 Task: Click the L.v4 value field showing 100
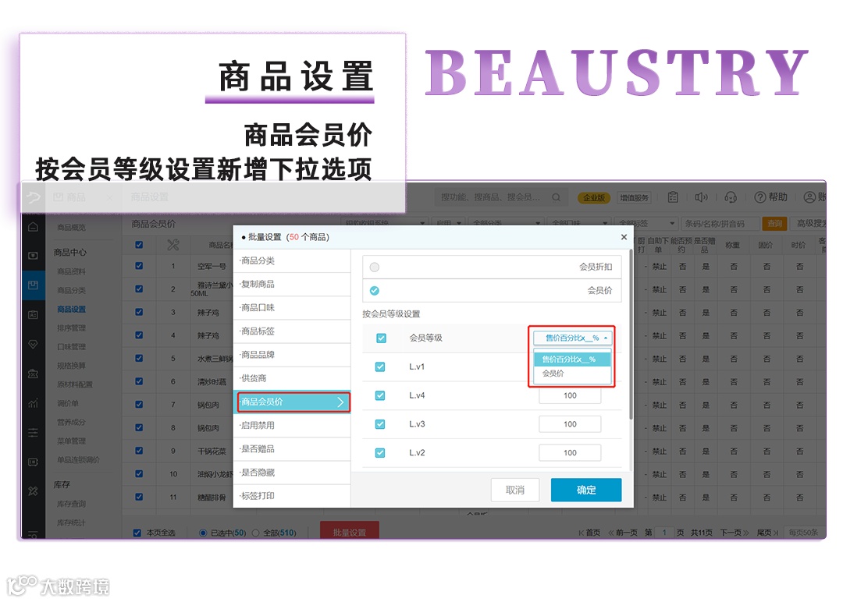pos(570,395)
